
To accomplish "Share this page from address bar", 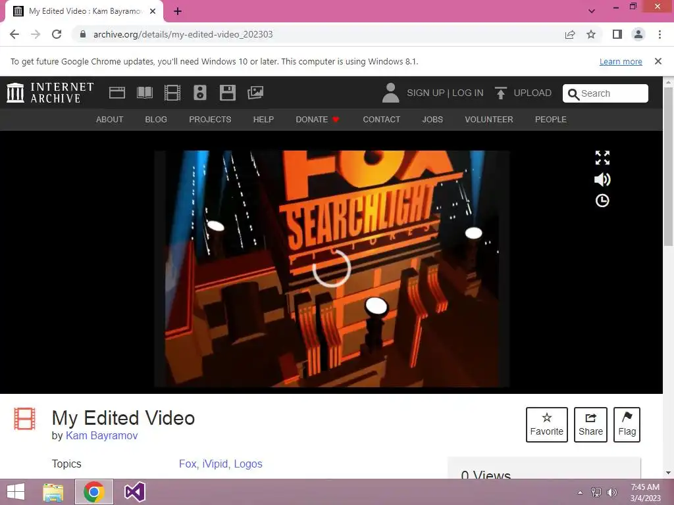I will pyautogui.click(x=570, y=34).
